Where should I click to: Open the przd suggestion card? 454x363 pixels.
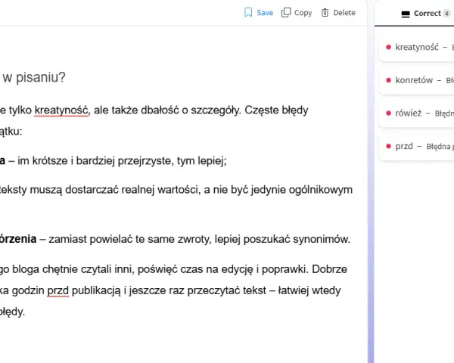tap(417, 146)
